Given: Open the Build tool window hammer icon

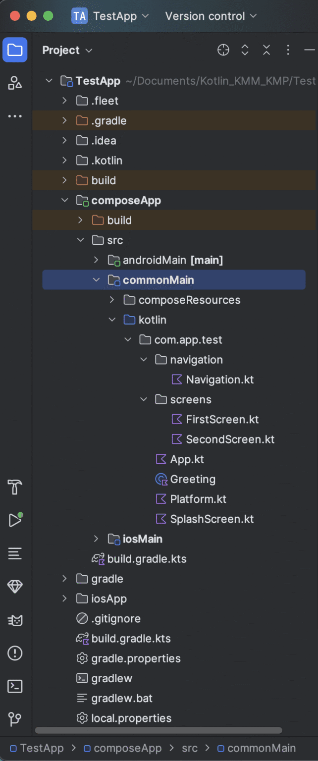Looking at the screenshot, I should coord(15,488).
